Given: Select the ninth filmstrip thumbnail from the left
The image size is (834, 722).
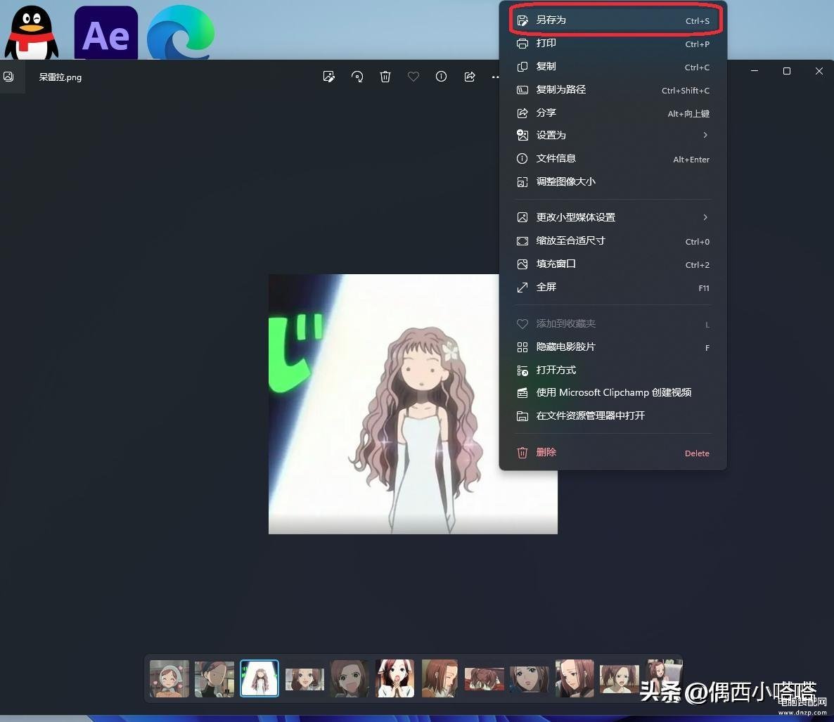Looking at the screenshot, I should click(530, 679).
